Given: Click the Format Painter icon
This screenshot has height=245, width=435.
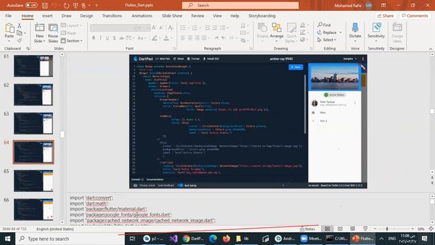Looking at the screenshot, I should tap(20, 41).
